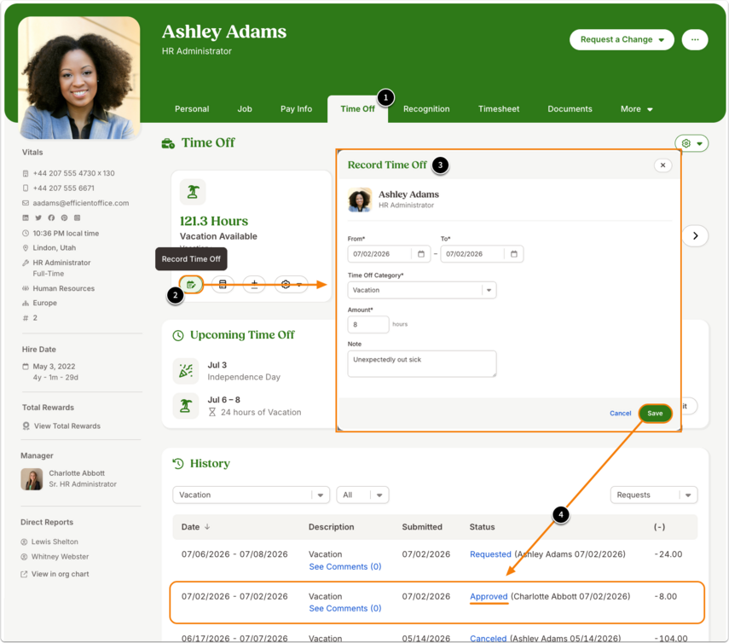Viewport: 729px width, 643px height.
Task: Switch to the Job tab
Action: 245,109
